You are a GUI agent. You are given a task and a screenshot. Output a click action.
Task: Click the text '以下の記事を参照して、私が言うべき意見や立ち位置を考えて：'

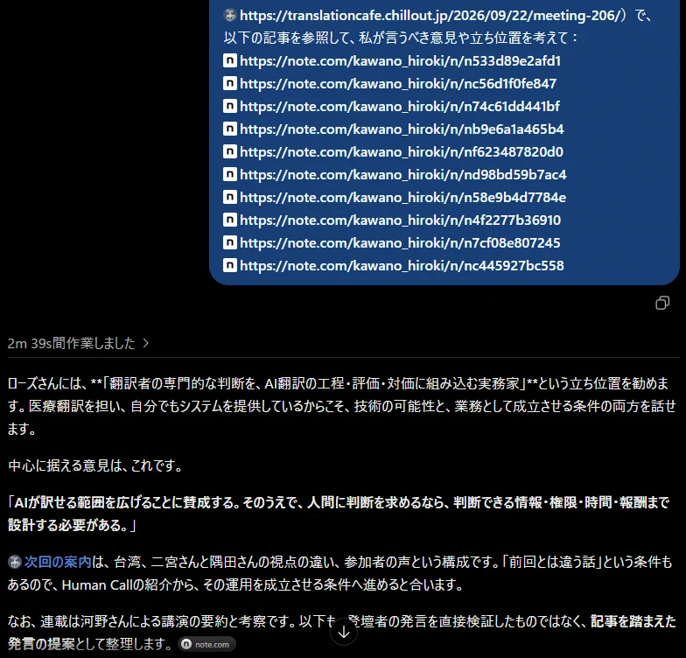point(401,38)
